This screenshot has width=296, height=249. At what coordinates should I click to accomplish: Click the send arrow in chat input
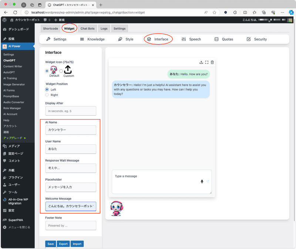tap(208, 181)
